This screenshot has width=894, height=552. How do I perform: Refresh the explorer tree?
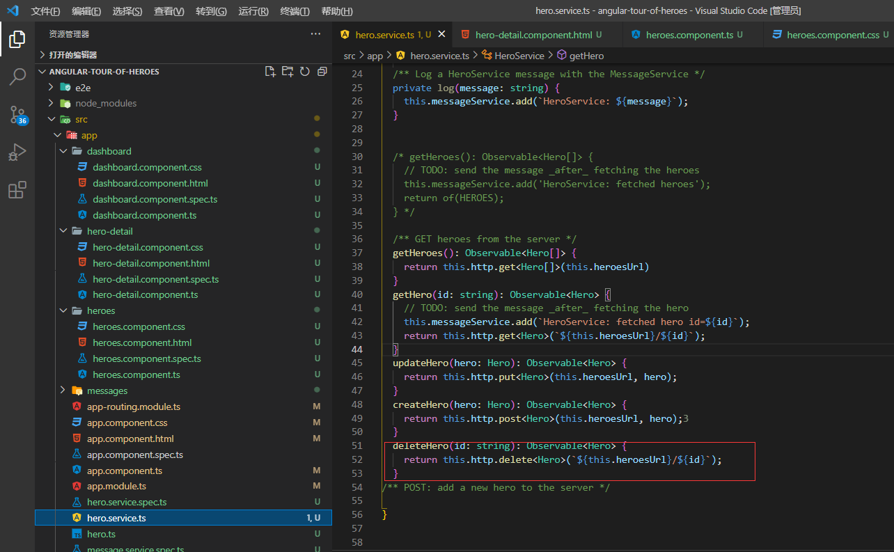pyautogui.click(x=304, y=72)
